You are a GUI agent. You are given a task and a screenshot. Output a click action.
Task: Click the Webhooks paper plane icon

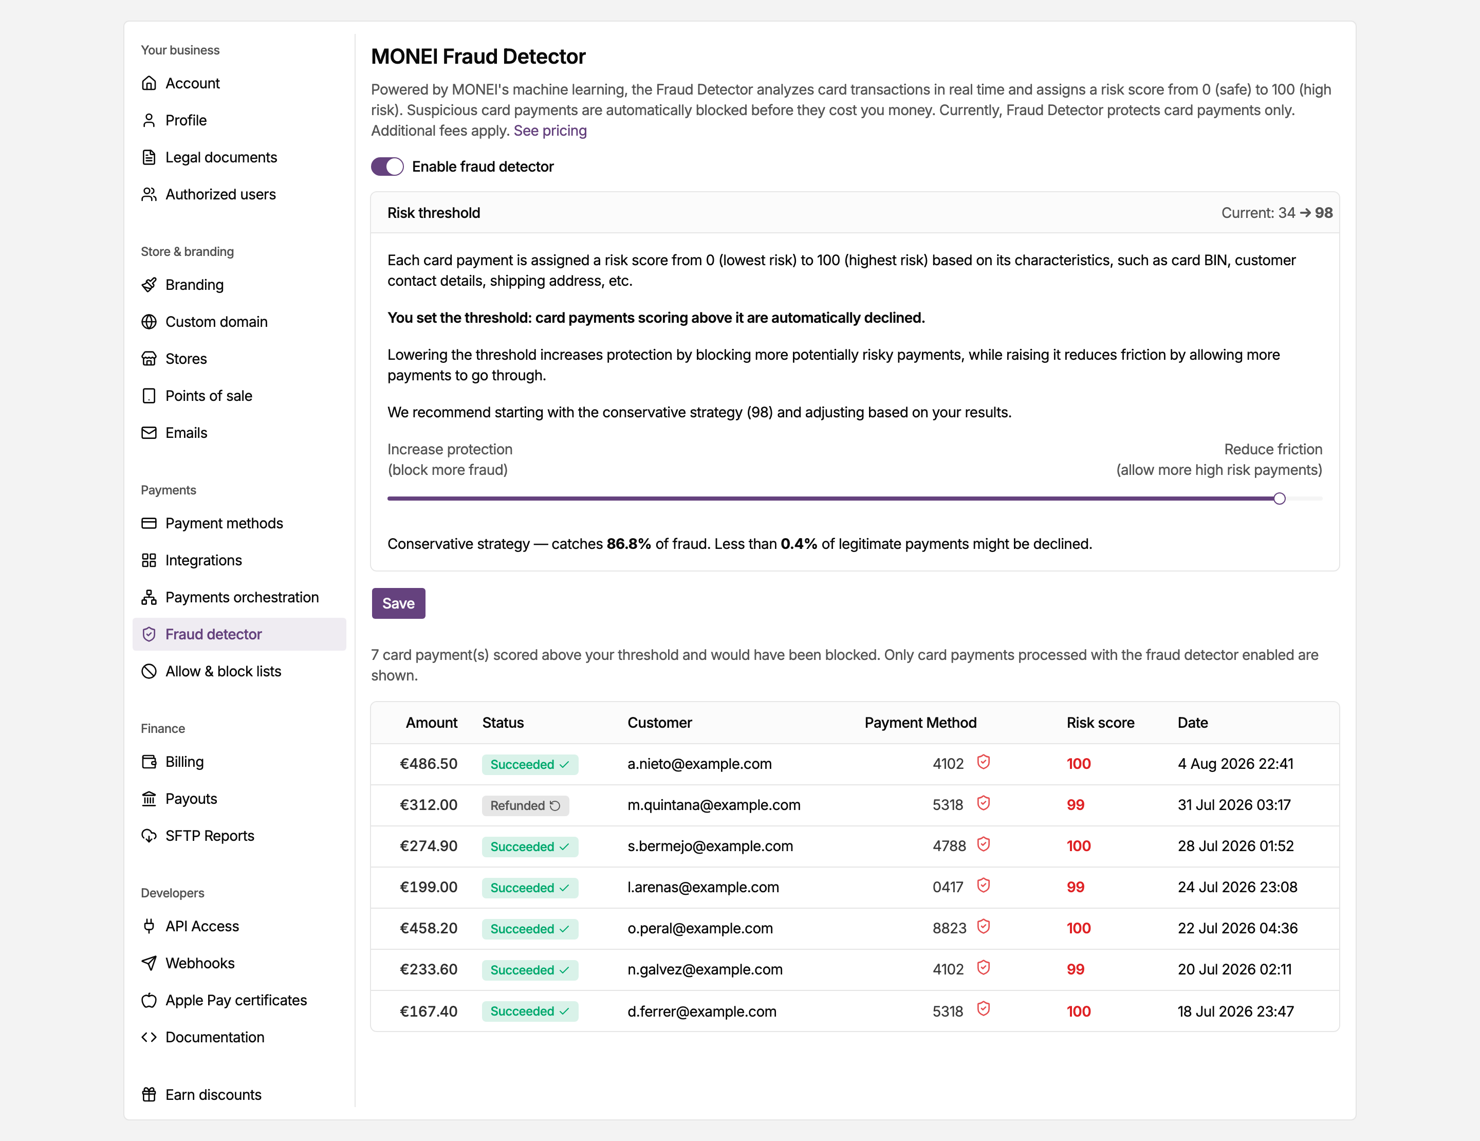pyautogui.click(x=149, y=964)
